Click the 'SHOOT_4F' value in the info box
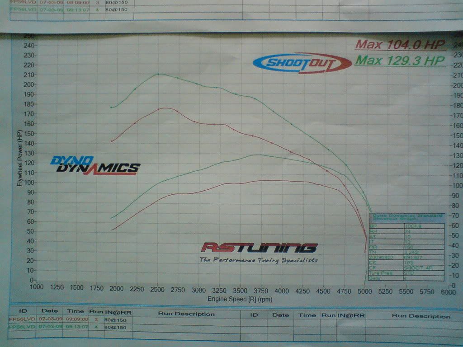 pos(417,267)
